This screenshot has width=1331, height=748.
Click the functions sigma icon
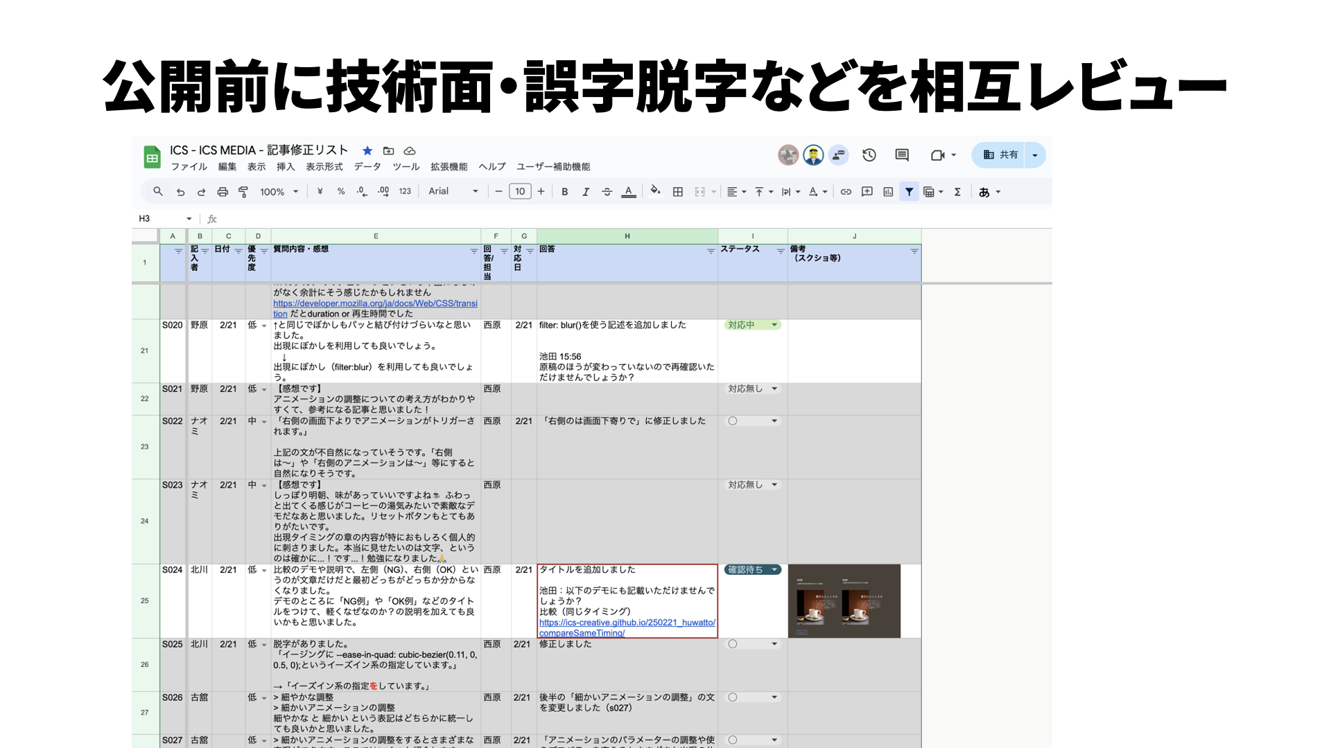[x=957, y=192]
